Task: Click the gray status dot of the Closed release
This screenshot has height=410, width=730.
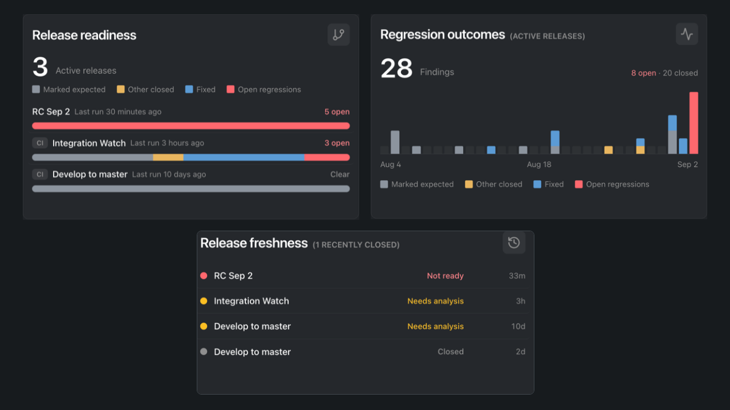Action: [x=204, y=352]
